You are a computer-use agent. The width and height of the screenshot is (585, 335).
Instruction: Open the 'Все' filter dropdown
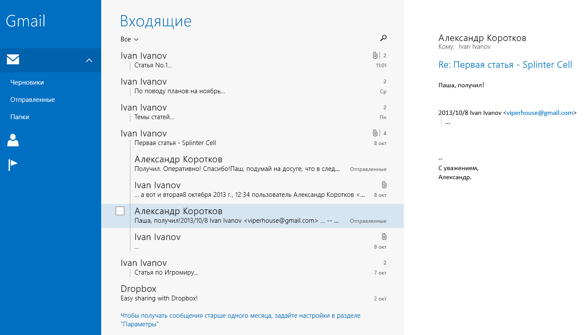(129, 39)
